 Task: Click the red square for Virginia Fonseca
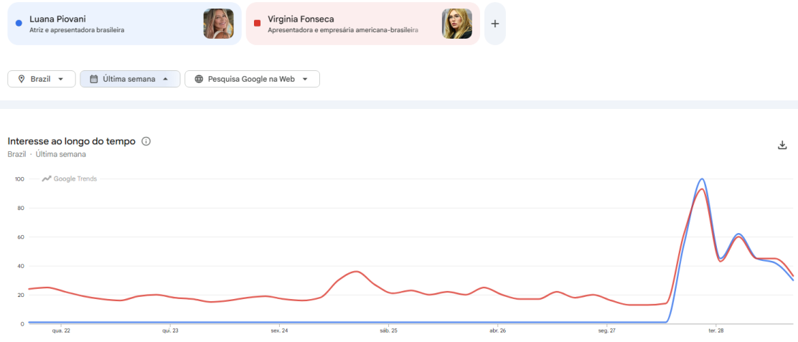[x=257, y=23]
